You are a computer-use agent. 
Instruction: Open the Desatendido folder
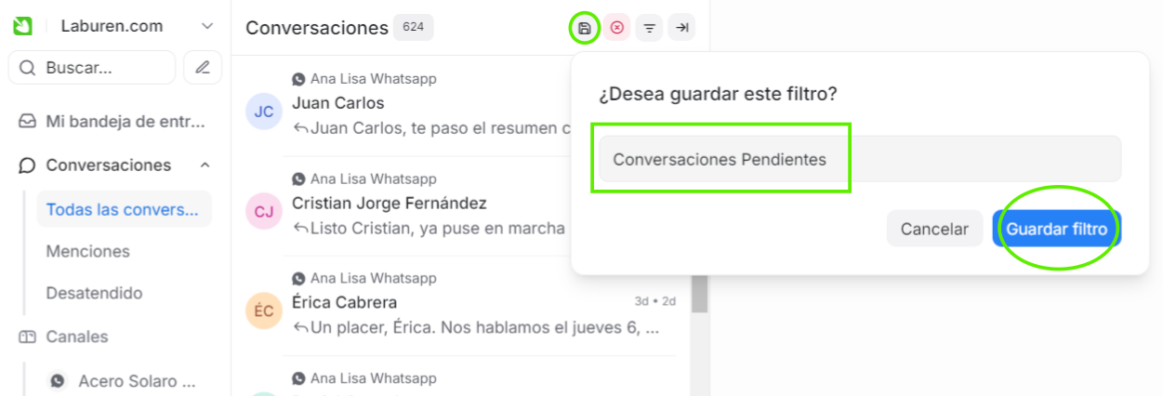pos(95,293)
